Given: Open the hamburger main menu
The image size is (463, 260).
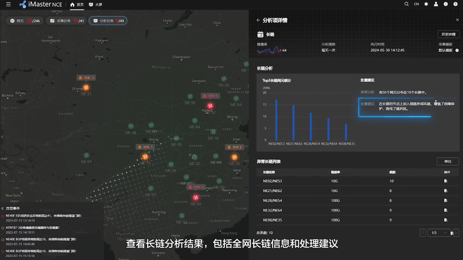Looking at the screenshot, I should tap(8, 4).
